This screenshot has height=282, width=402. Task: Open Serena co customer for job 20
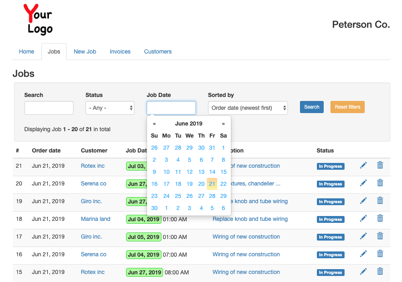point(94,183)
